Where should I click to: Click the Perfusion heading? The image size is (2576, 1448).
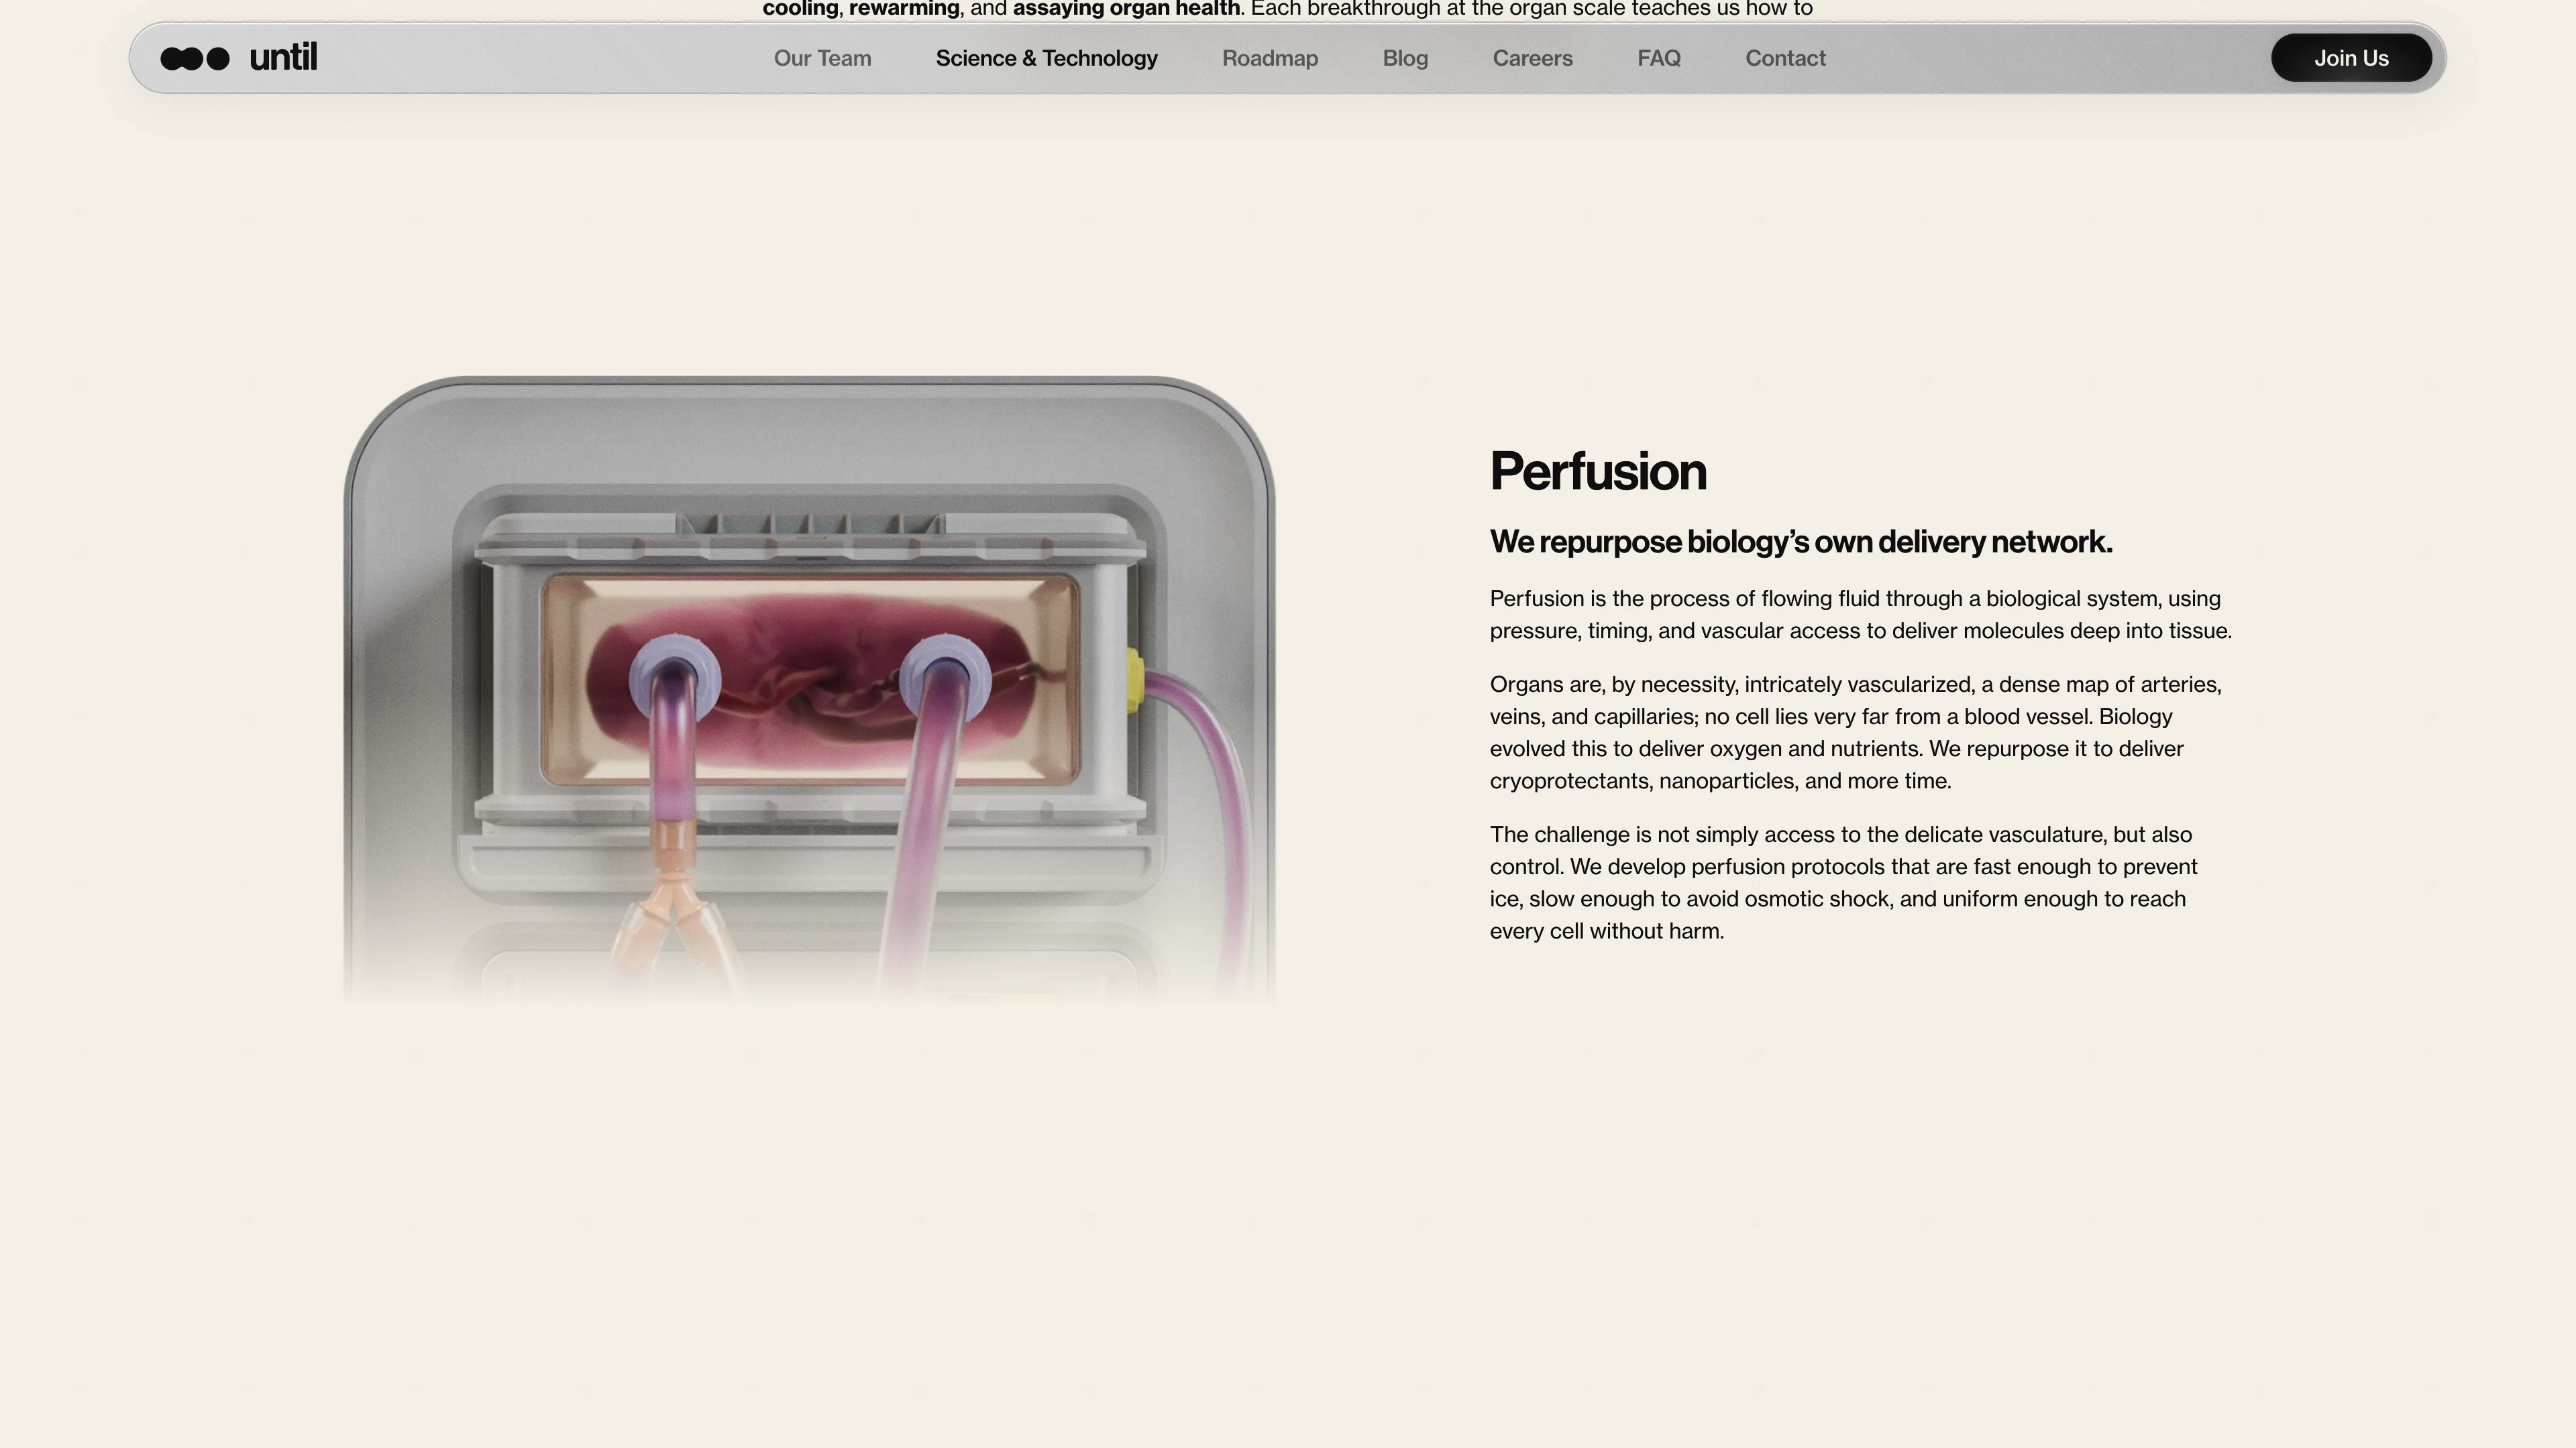click(1597, 472)
